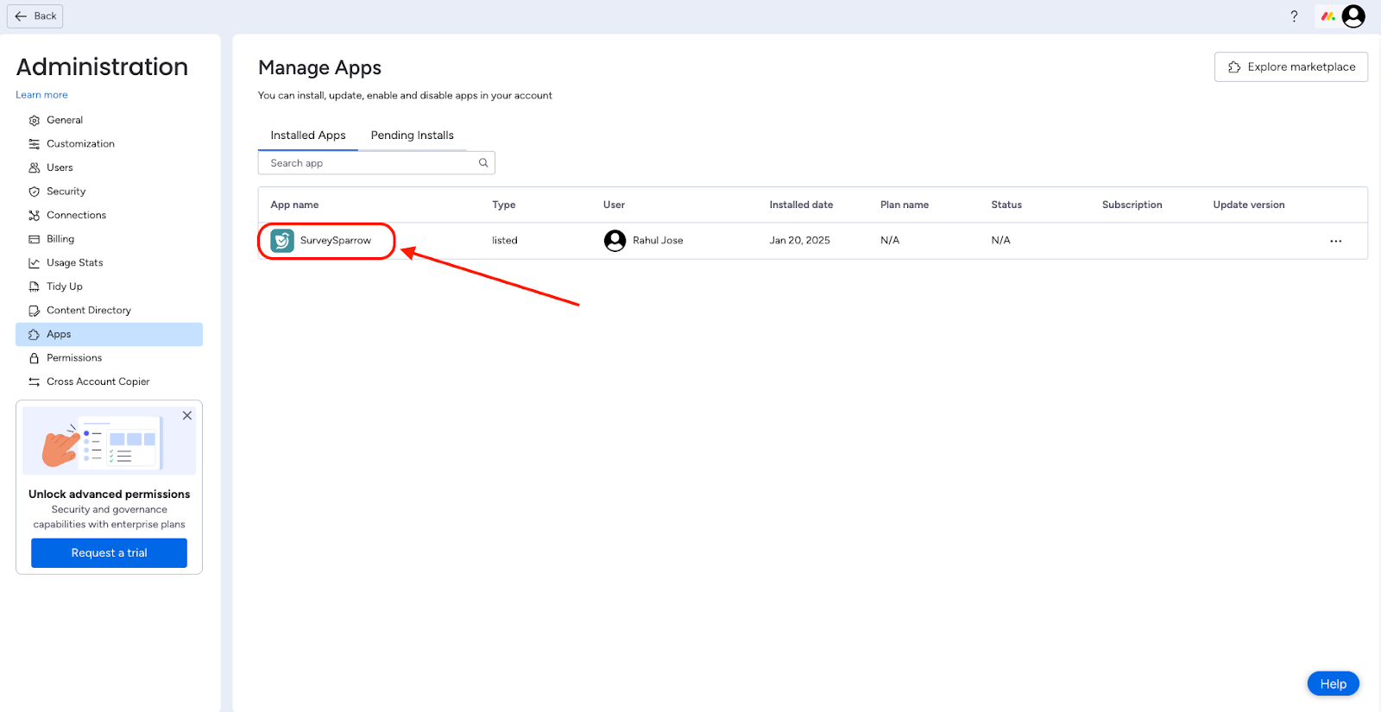Open the General settings section
Screen dimensions: 1381x712
[x=65, y=120]
